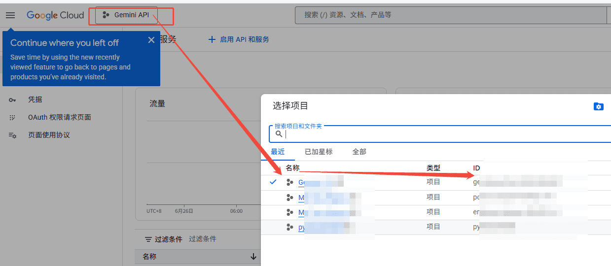
Task: Click the OAuth 权限请求页面 sidebar icon
Action: (x=12, y=118)
